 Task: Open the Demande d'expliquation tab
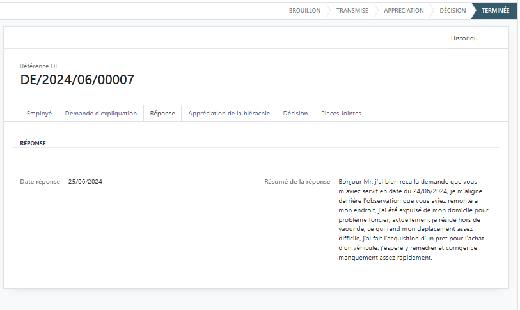pos(101,113)
